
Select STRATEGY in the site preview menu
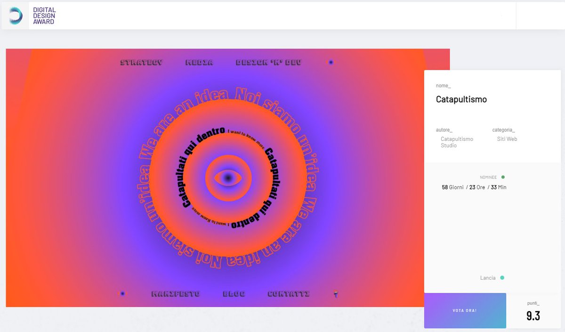pyautogui.click(x=141, y=62)
